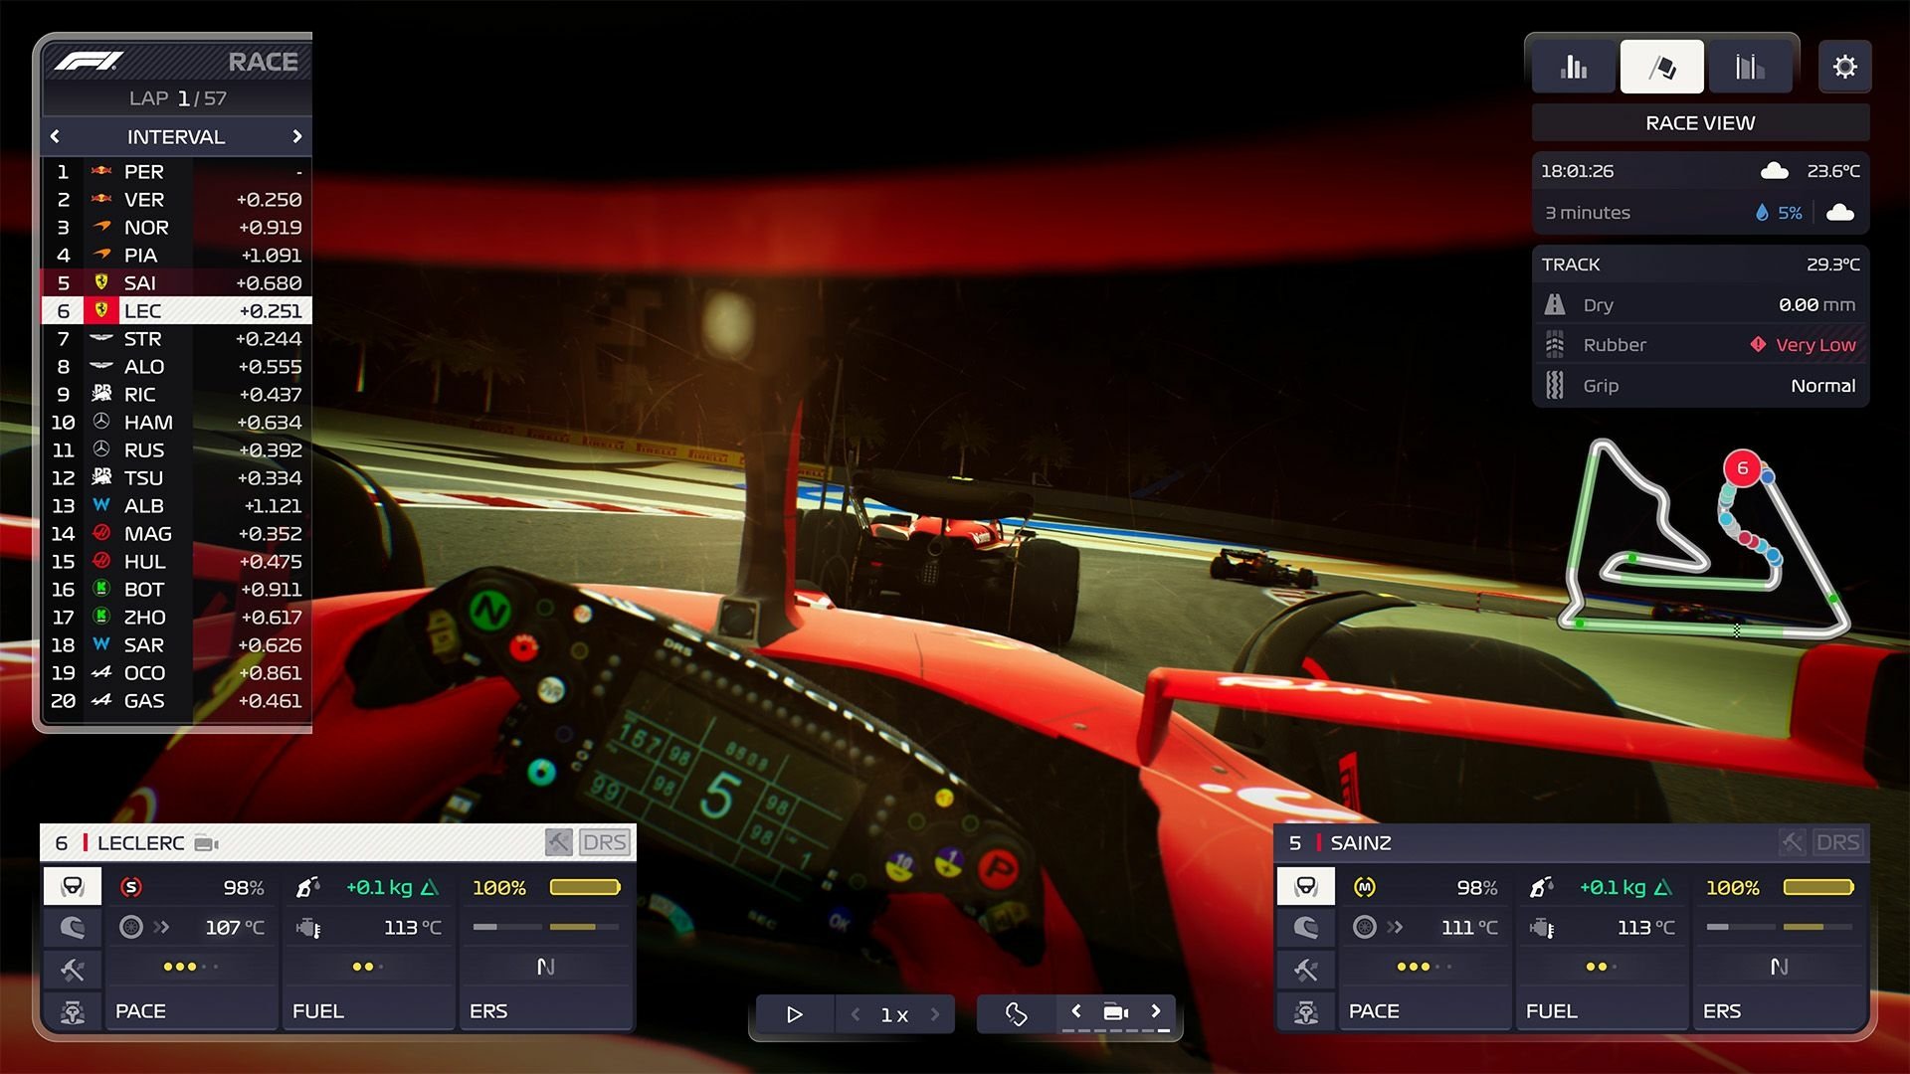The image size is (1910, 1074).
Task: Click the 1x playback speed control
Action: pos(894,1014)
